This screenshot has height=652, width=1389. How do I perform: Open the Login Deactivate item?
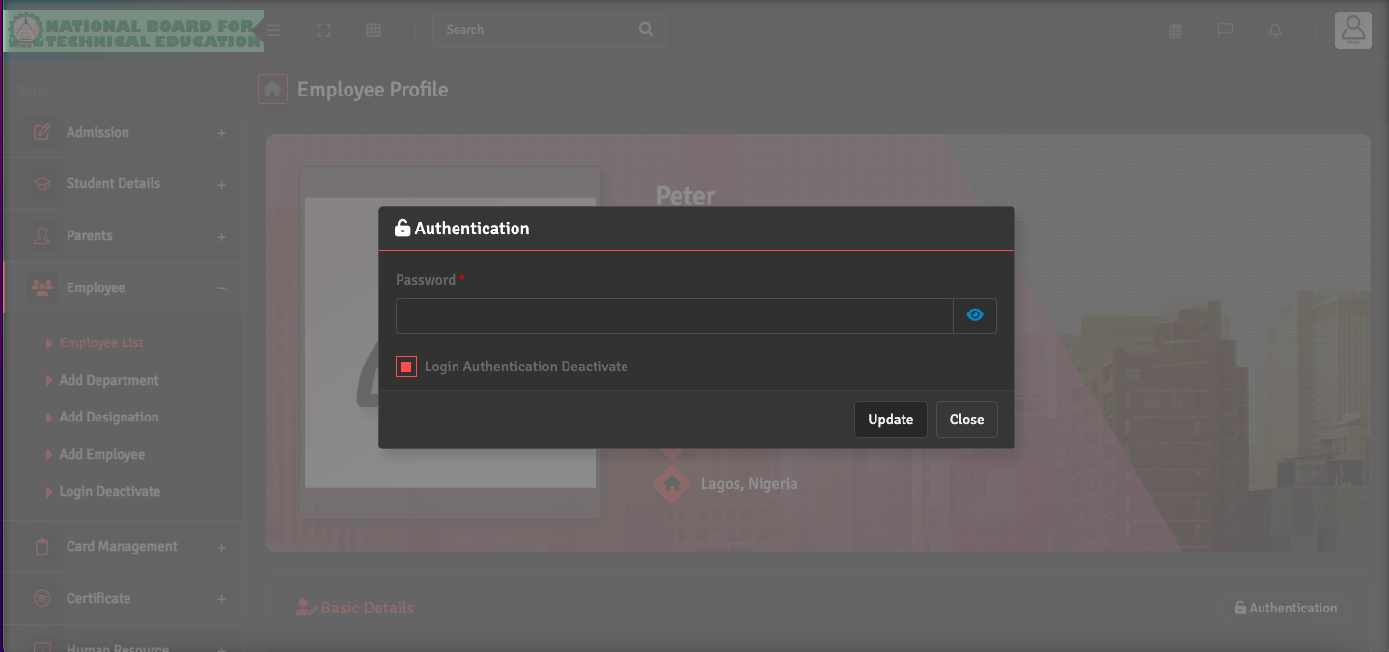click(110, 491)
